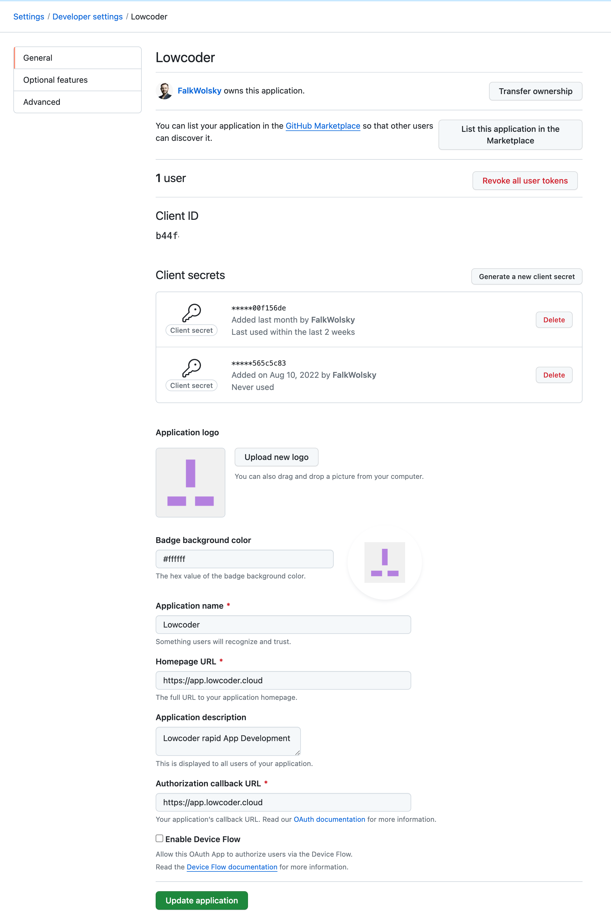Click the Upload new logo button
This screenshot has height=924, width=611.
pos(276,457)
